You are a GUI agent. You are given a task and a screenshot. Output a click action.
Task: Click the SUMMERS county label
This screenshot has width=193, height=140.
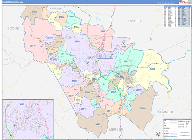[166, 112]
